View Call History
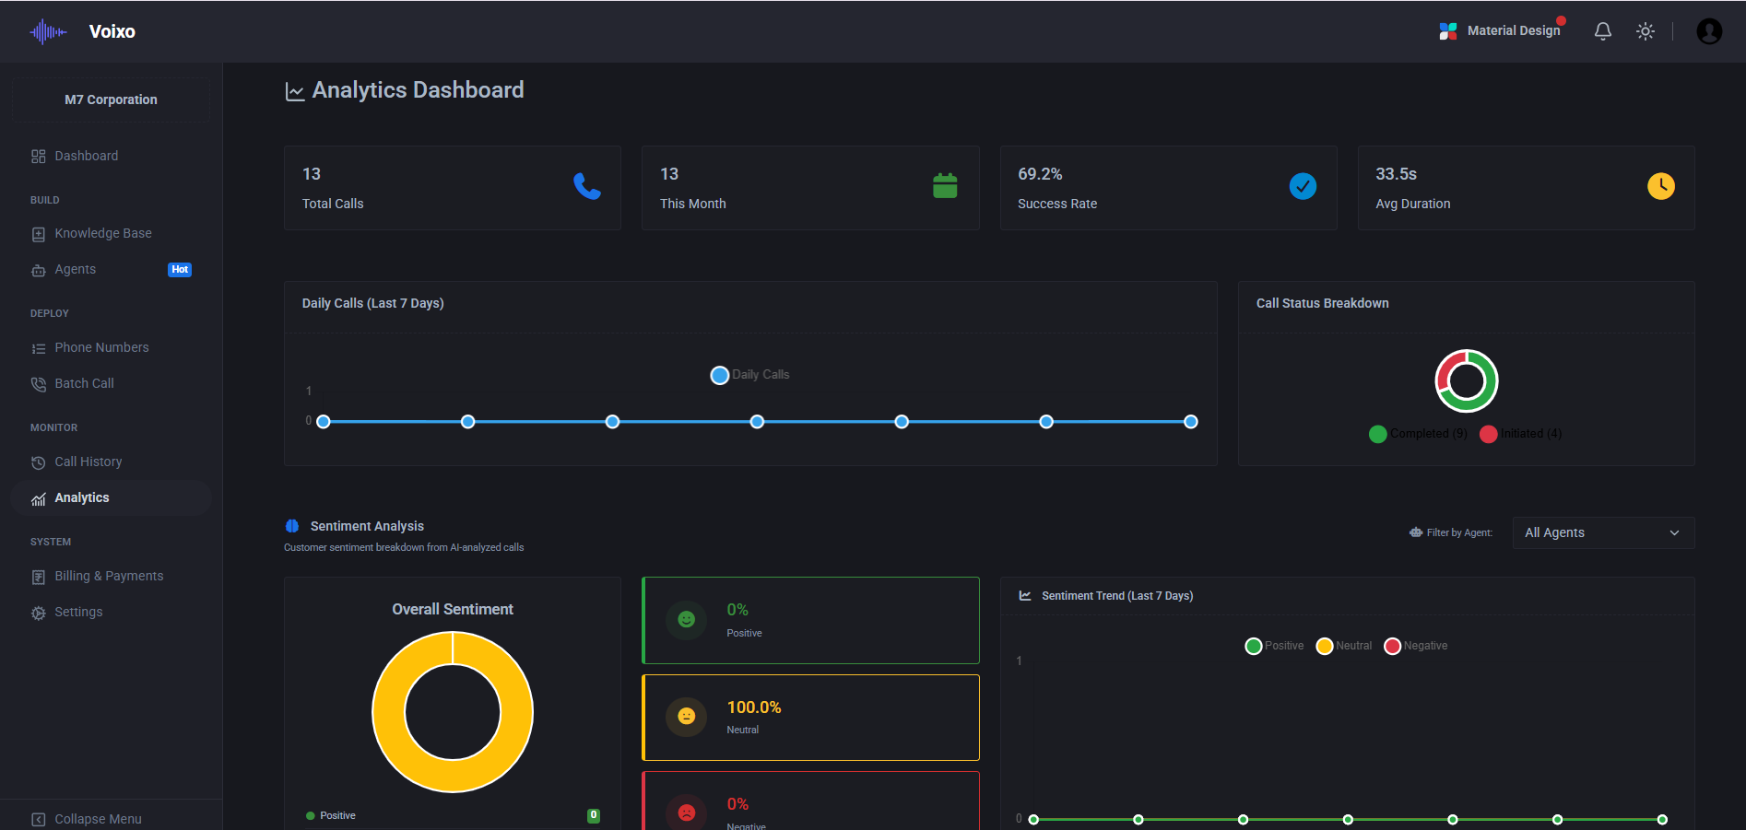Viewport: 1746px width, 830px height. point(88,461)
